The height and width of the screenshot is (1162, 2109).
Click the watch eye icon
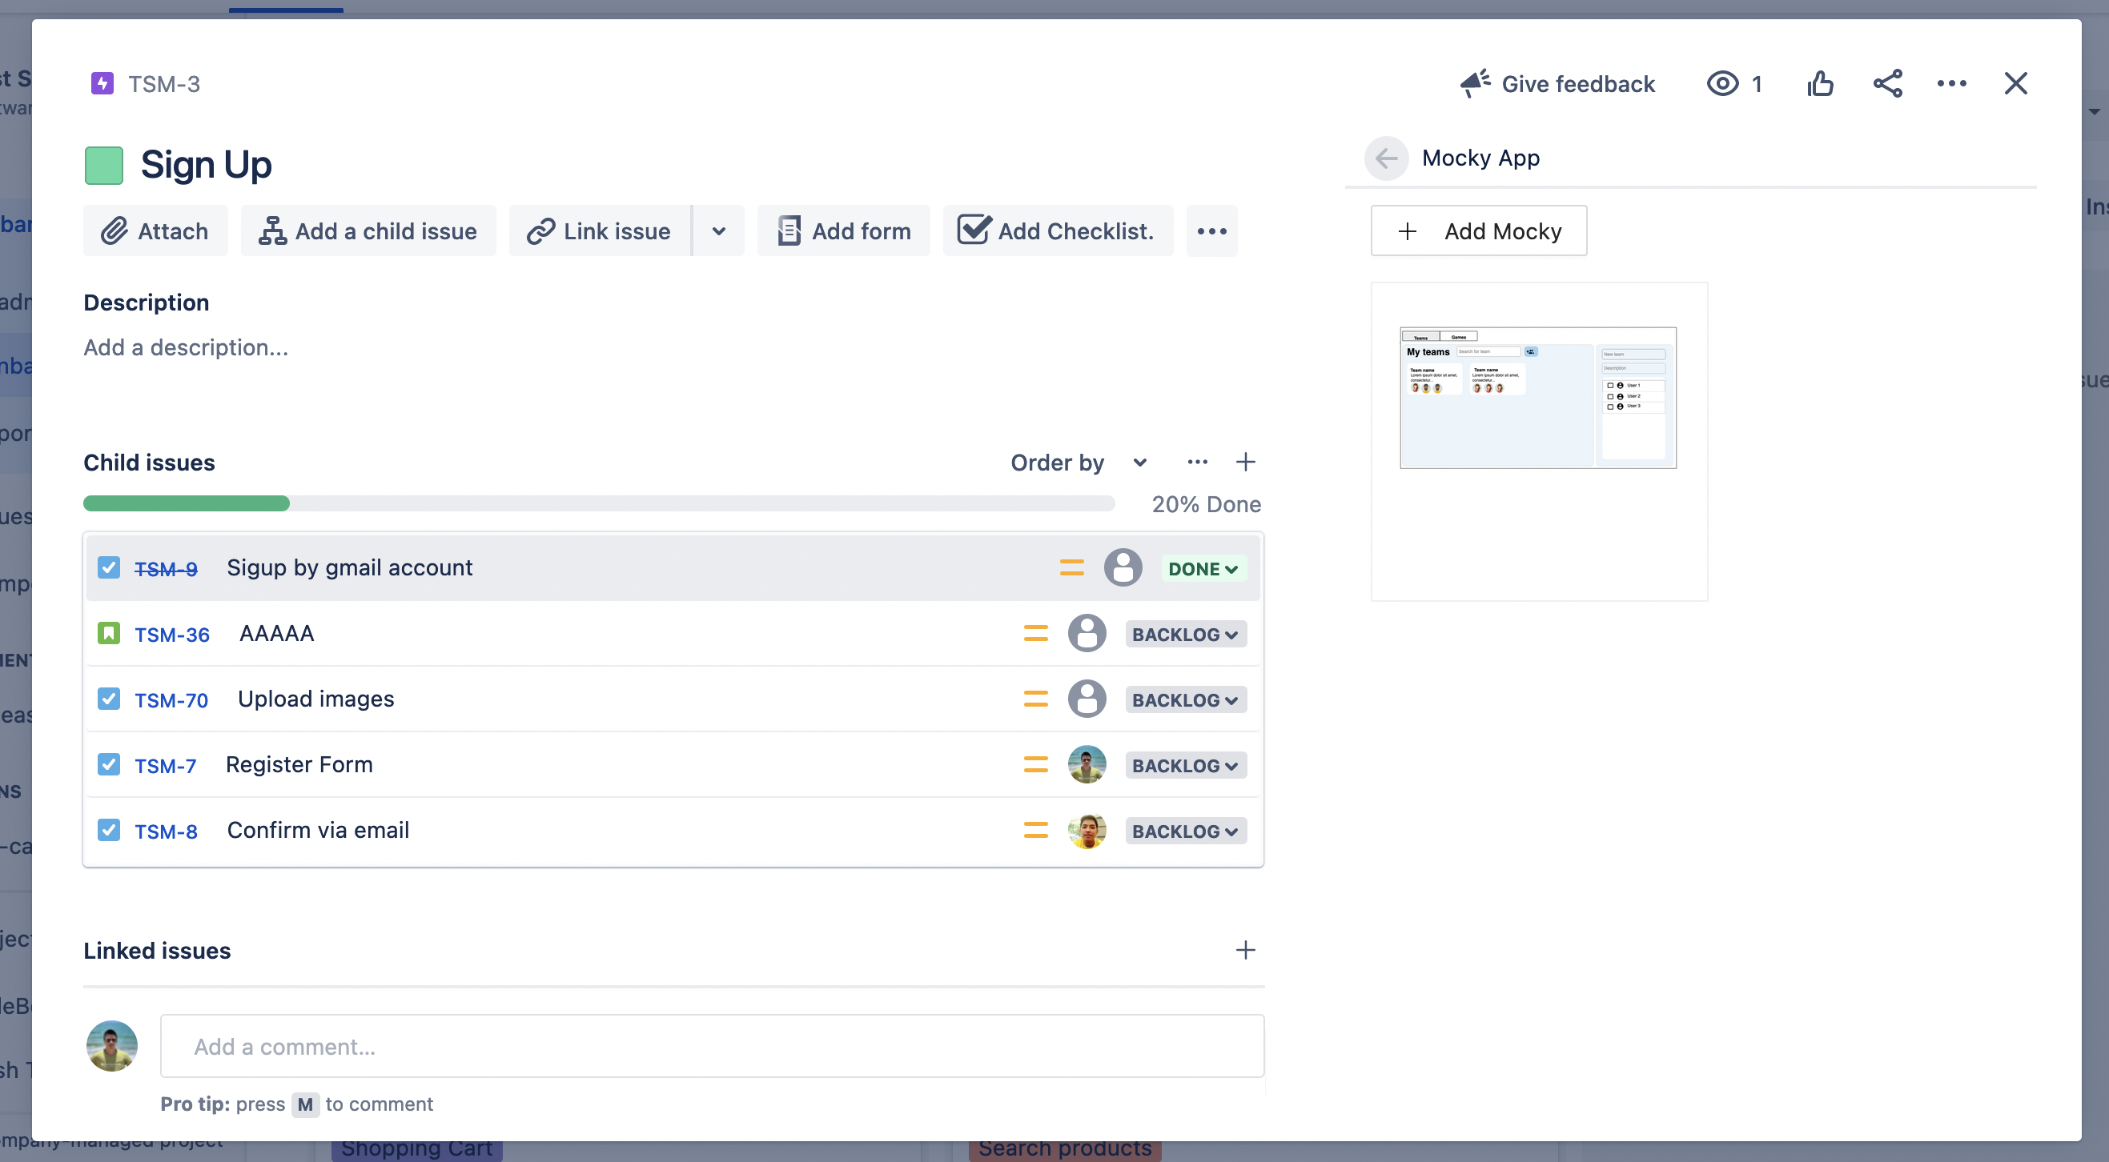point(1722,83)
